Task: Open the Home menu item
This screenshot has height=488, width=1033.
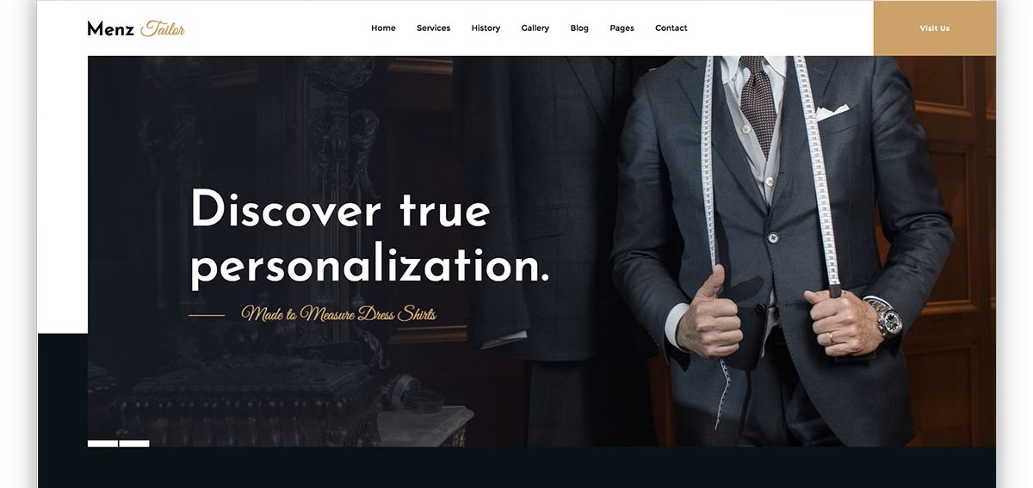Action: pyautogui.click(x=383, y=28)
